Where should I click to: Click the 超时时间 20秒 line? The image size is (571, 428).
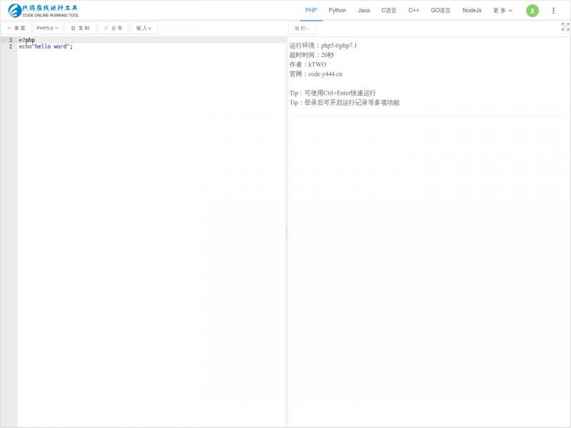click(311, 55)
